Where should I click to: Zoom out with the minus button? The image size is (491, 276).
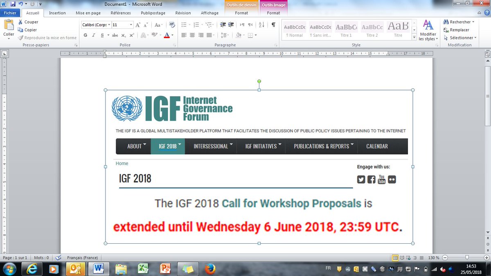tap(445, 258)
